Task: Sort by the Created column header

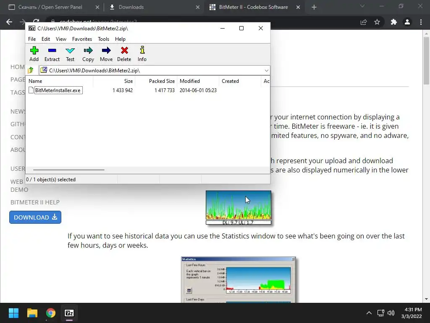Action: (x=240, y=81)
